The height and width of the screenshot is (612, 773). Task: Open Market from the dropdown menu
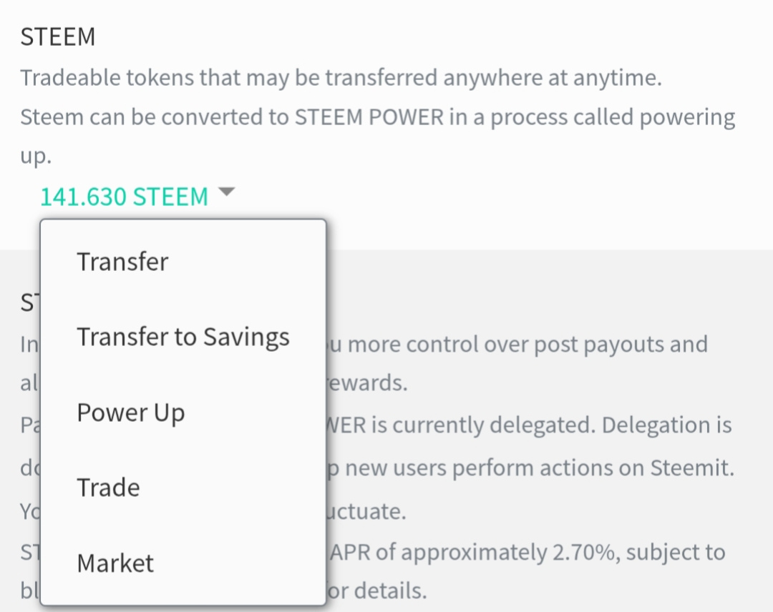tap(115, 563)
